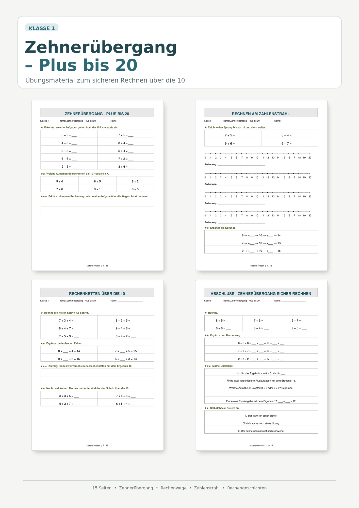Screen dimensions: 359x508
Task: Click the equation "7 + 8 = 7 + ___" row
Action: coord(261,350)
